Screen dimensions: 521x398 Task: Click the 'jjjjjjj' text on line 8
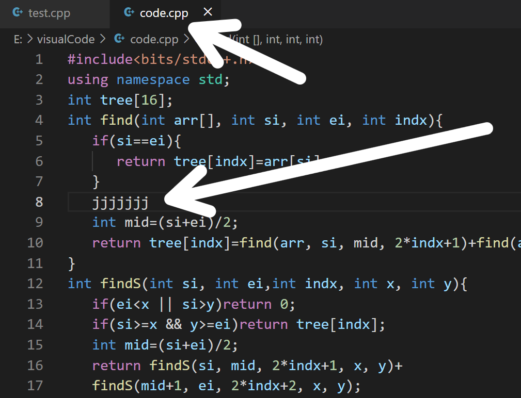point(120,203)
